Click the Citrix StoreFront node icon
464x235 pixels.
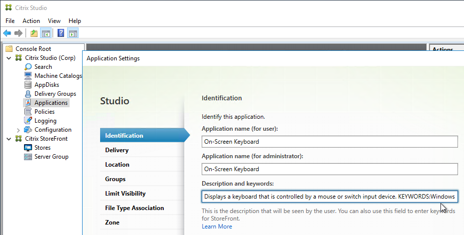[19, 139]
